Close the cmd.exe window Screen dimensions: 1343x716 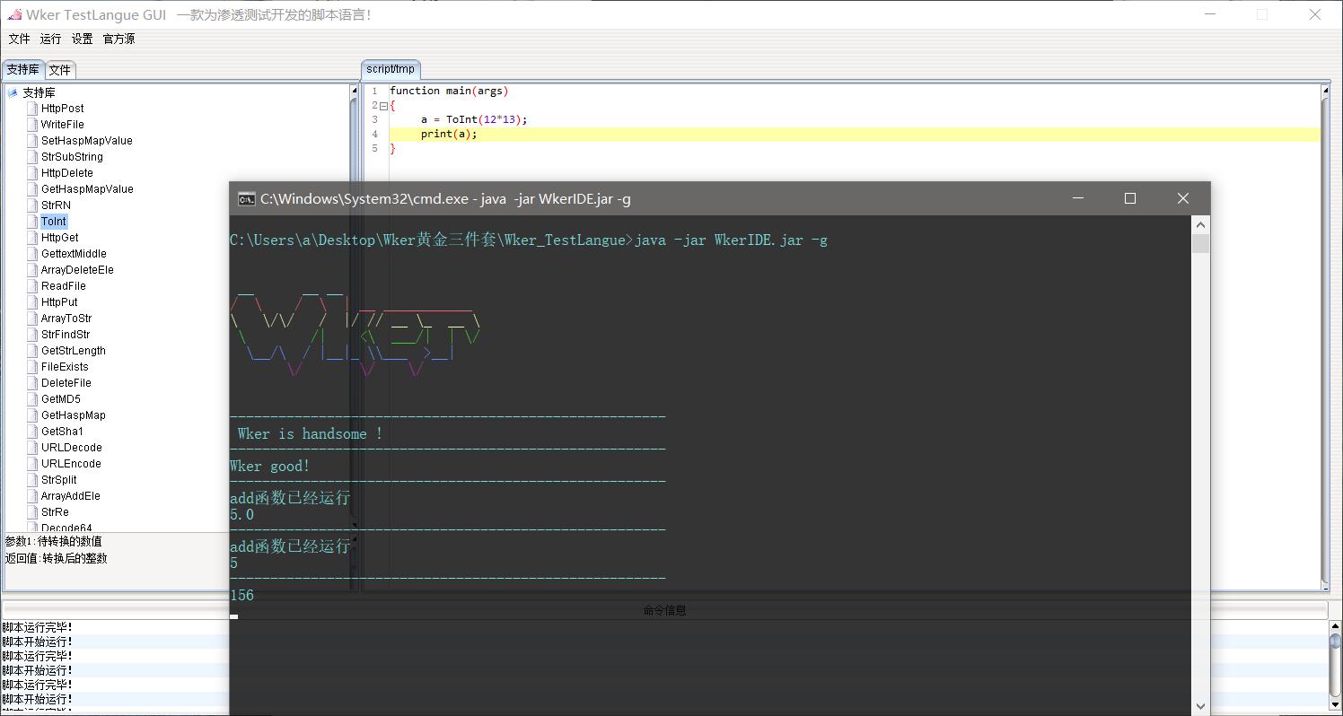(x=1183, y=198)
